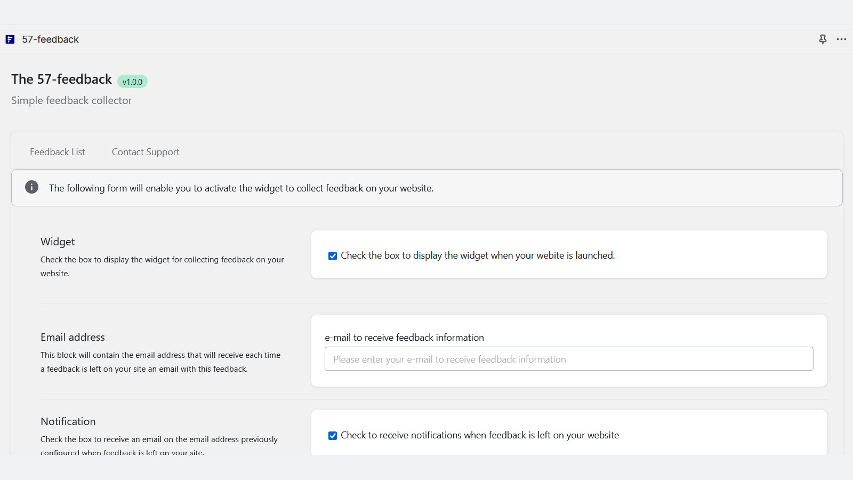Screen dimensions: 853x480
Task: Click the receive notifications label text
Action: pos(479,435)
